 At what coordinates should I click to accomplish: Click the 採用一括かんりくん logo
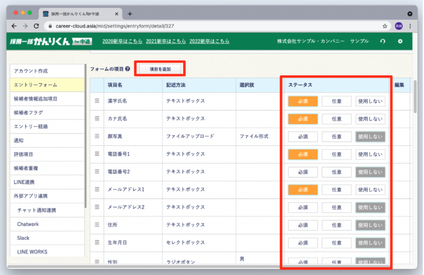coord(51,41)
